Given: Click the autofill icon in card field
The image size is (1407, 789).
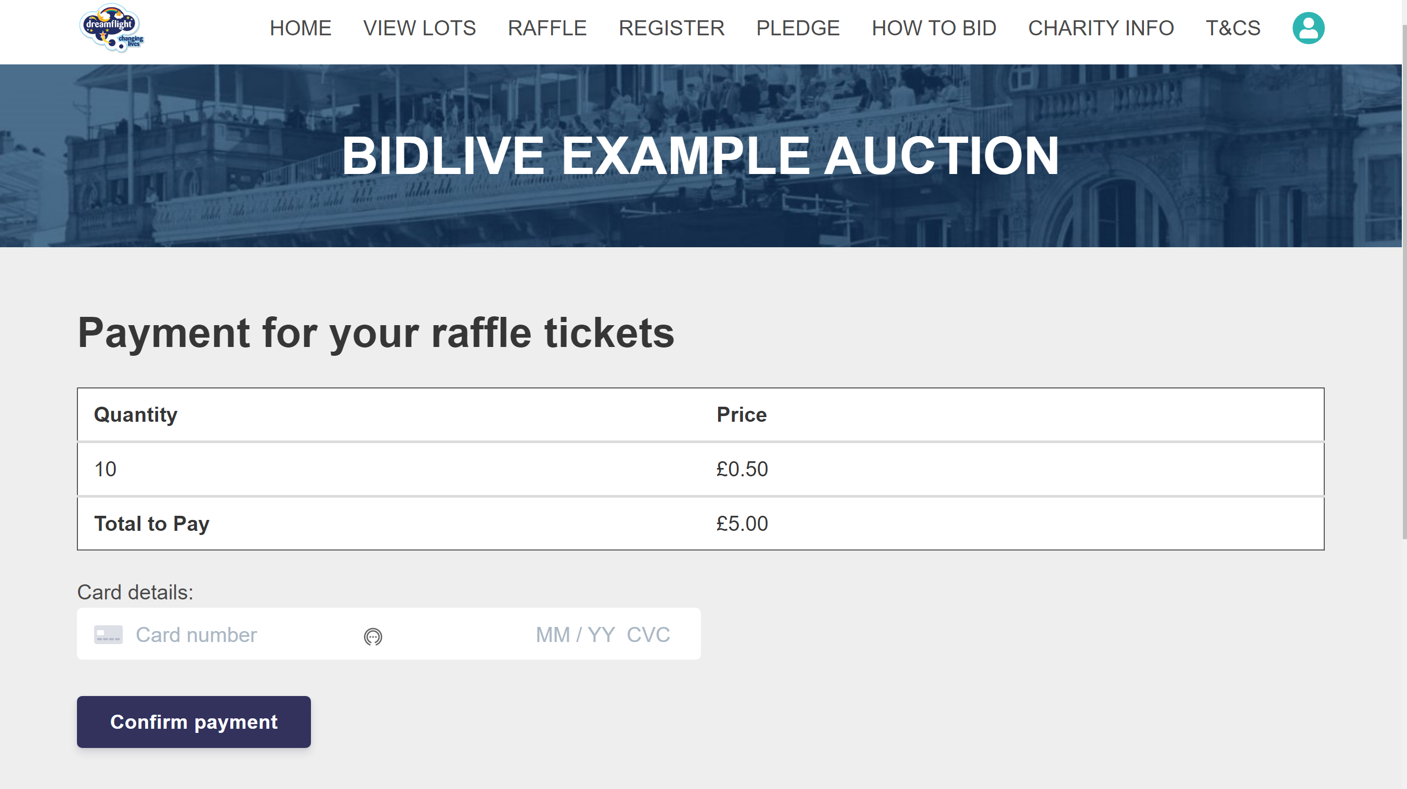Looking at the screenshot, I should point(373,636).
